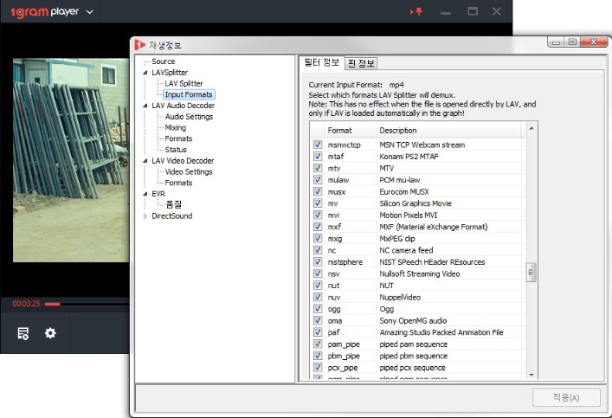Viewport: 612px width, 418px height.
Task: Select Input Formats tree item
Action: [189, 94]
